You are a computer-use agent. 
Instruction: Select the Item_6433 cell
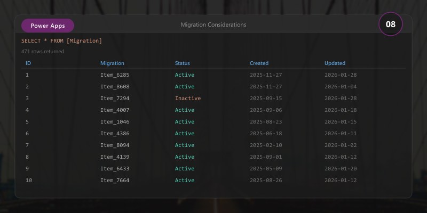pyautogui.click(x=115, y=168)
